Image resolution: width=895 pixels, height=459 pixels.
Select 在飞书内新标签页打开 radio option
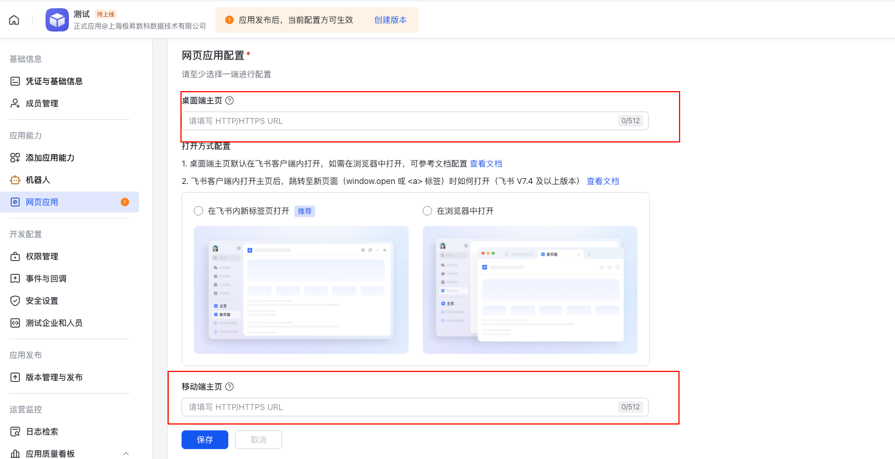[x=198, y=211]
